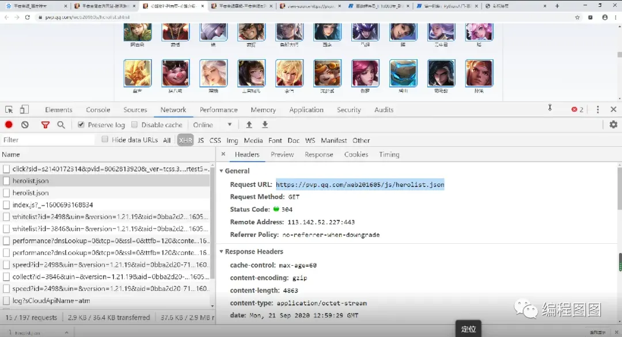This screenshot has height=337, width=622.
Task: Open the Sources panel
Action: (x=135, y=110)
